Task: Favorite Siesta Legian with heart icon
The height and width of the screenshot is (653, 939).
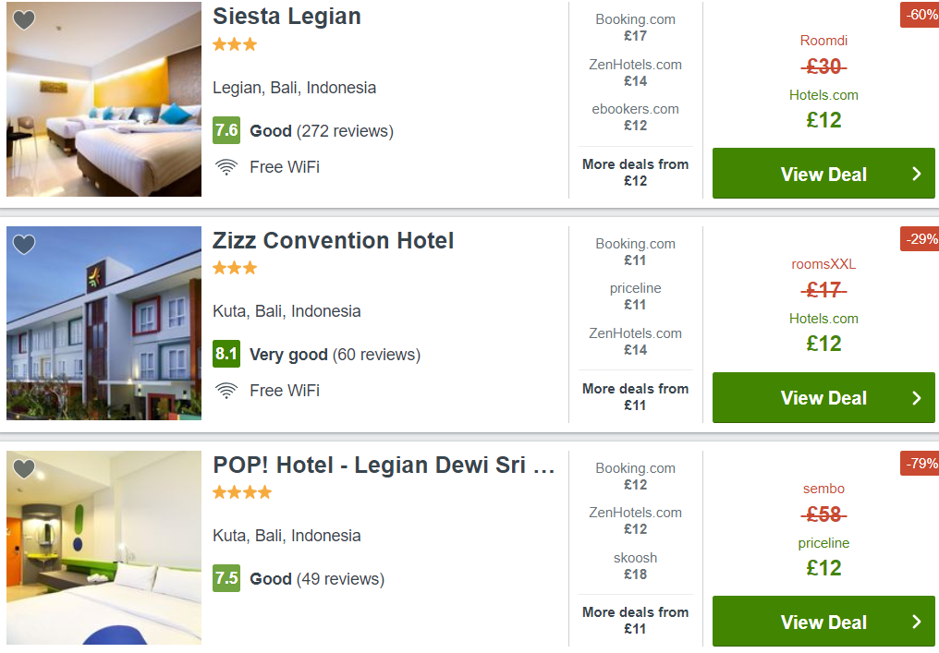Action: [x=24, y=20]
